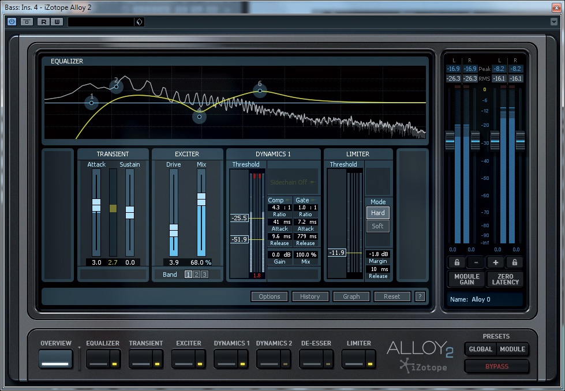Screen dimensions: 565x391
Task: Click the compressor attack 41 ms field
Action: pos(280,222)
